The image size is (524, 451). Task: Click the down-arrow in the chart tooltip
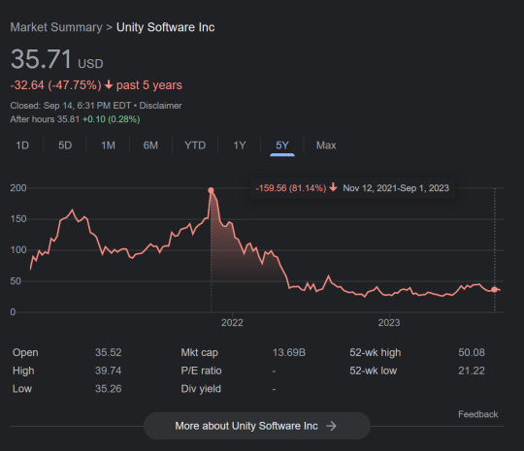[x=333, y=187]
